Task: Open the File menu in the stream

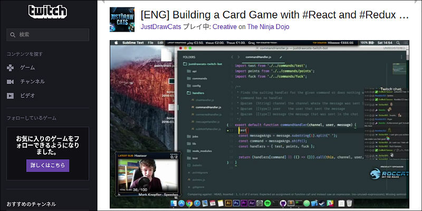Action: pyautogui.click(x=150, y=43)
